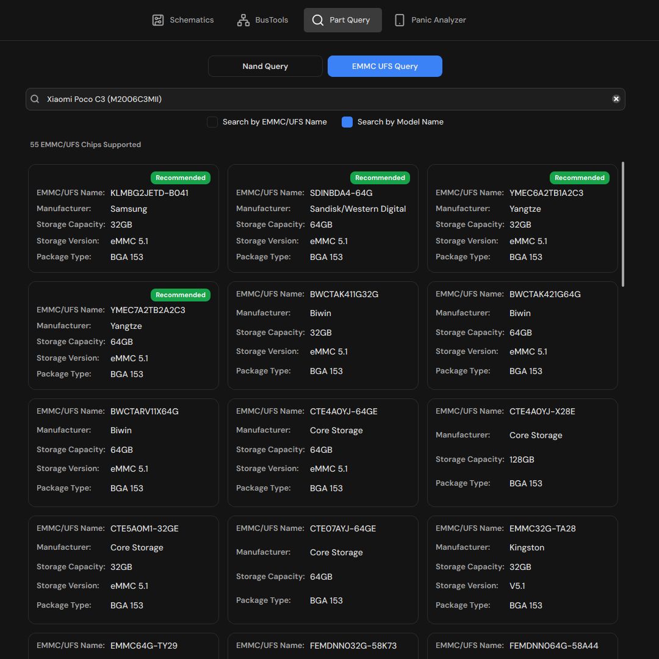Toggle Search by Model Name checkbox

(x=347, y=122)
